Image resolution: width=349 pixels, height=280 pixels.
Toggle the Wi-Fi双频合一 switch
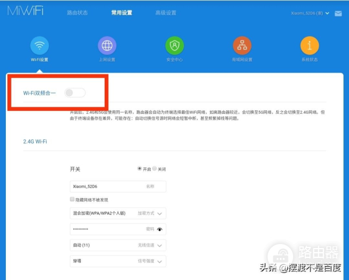pos(75,92)
